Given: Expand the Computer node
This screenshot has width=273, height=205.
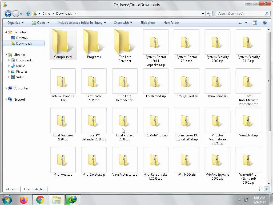Looking at the screenshot, I should pos(6,88).
